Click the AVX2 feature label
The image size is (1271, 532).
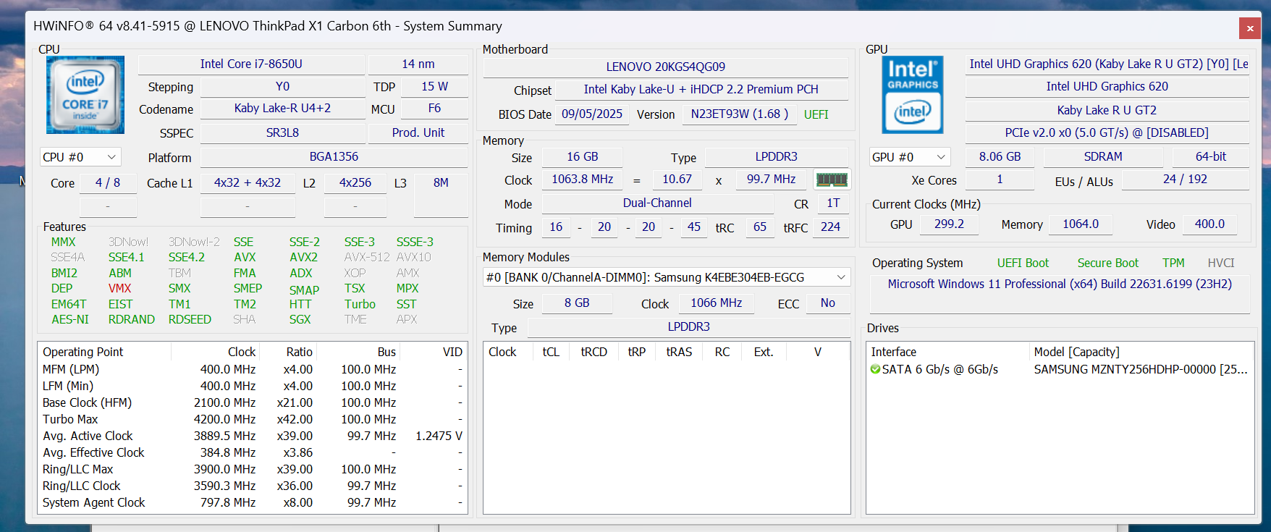(303, 257)
